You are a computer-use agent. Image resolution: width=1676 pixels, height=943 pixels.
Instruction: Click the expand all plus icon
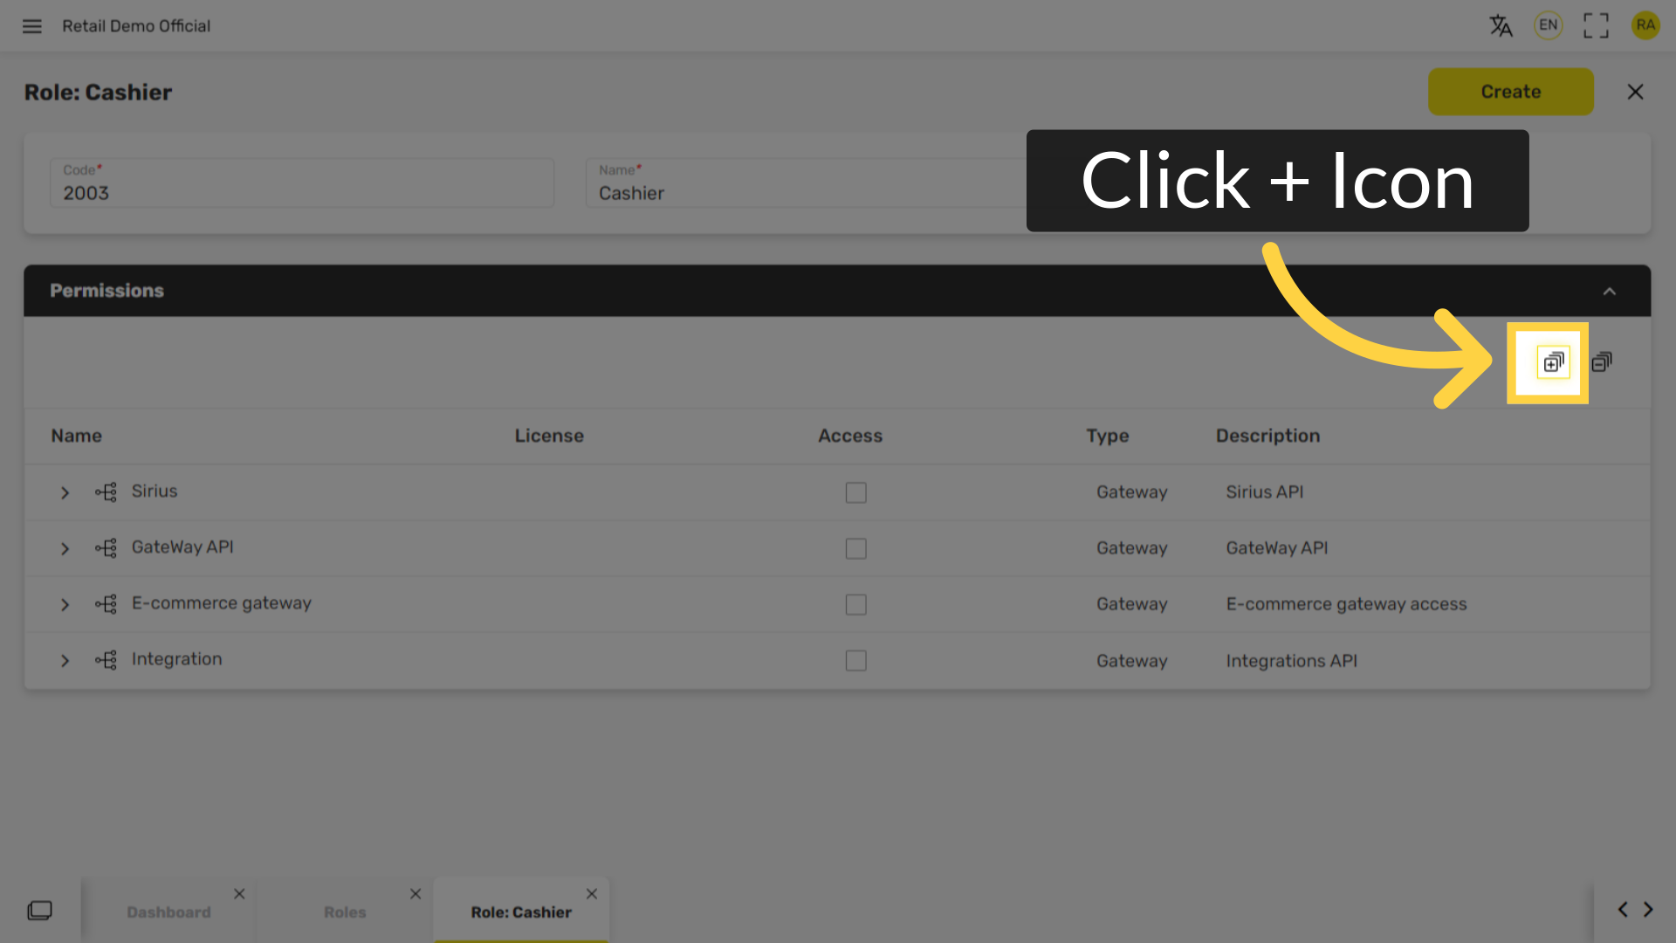pos(1553,362)
